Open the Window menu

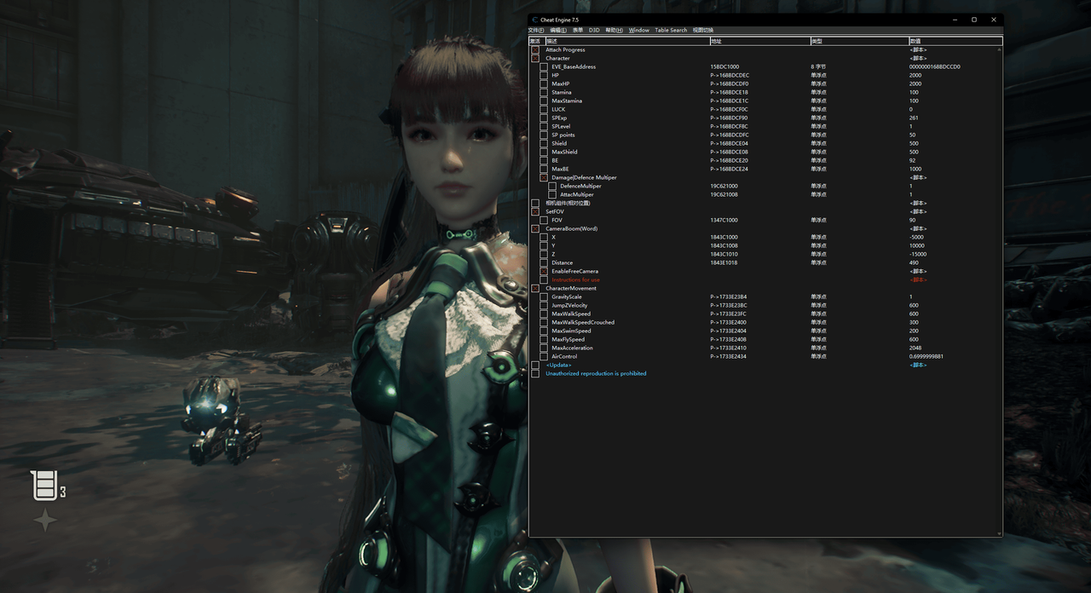point(639,30)
